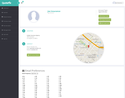The image size is (125, 98).
Task: Click the Change Password button
Action: [x=105, y=20]
